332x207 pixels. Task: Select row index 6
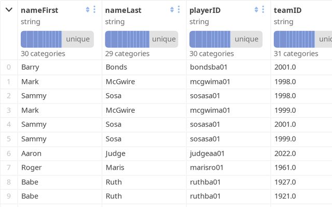(x=8, y=153)
